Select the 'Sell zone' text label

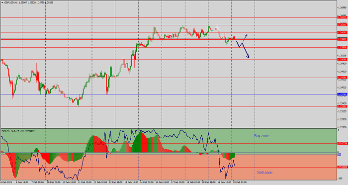pyautogui.click(x=265, y=173)
